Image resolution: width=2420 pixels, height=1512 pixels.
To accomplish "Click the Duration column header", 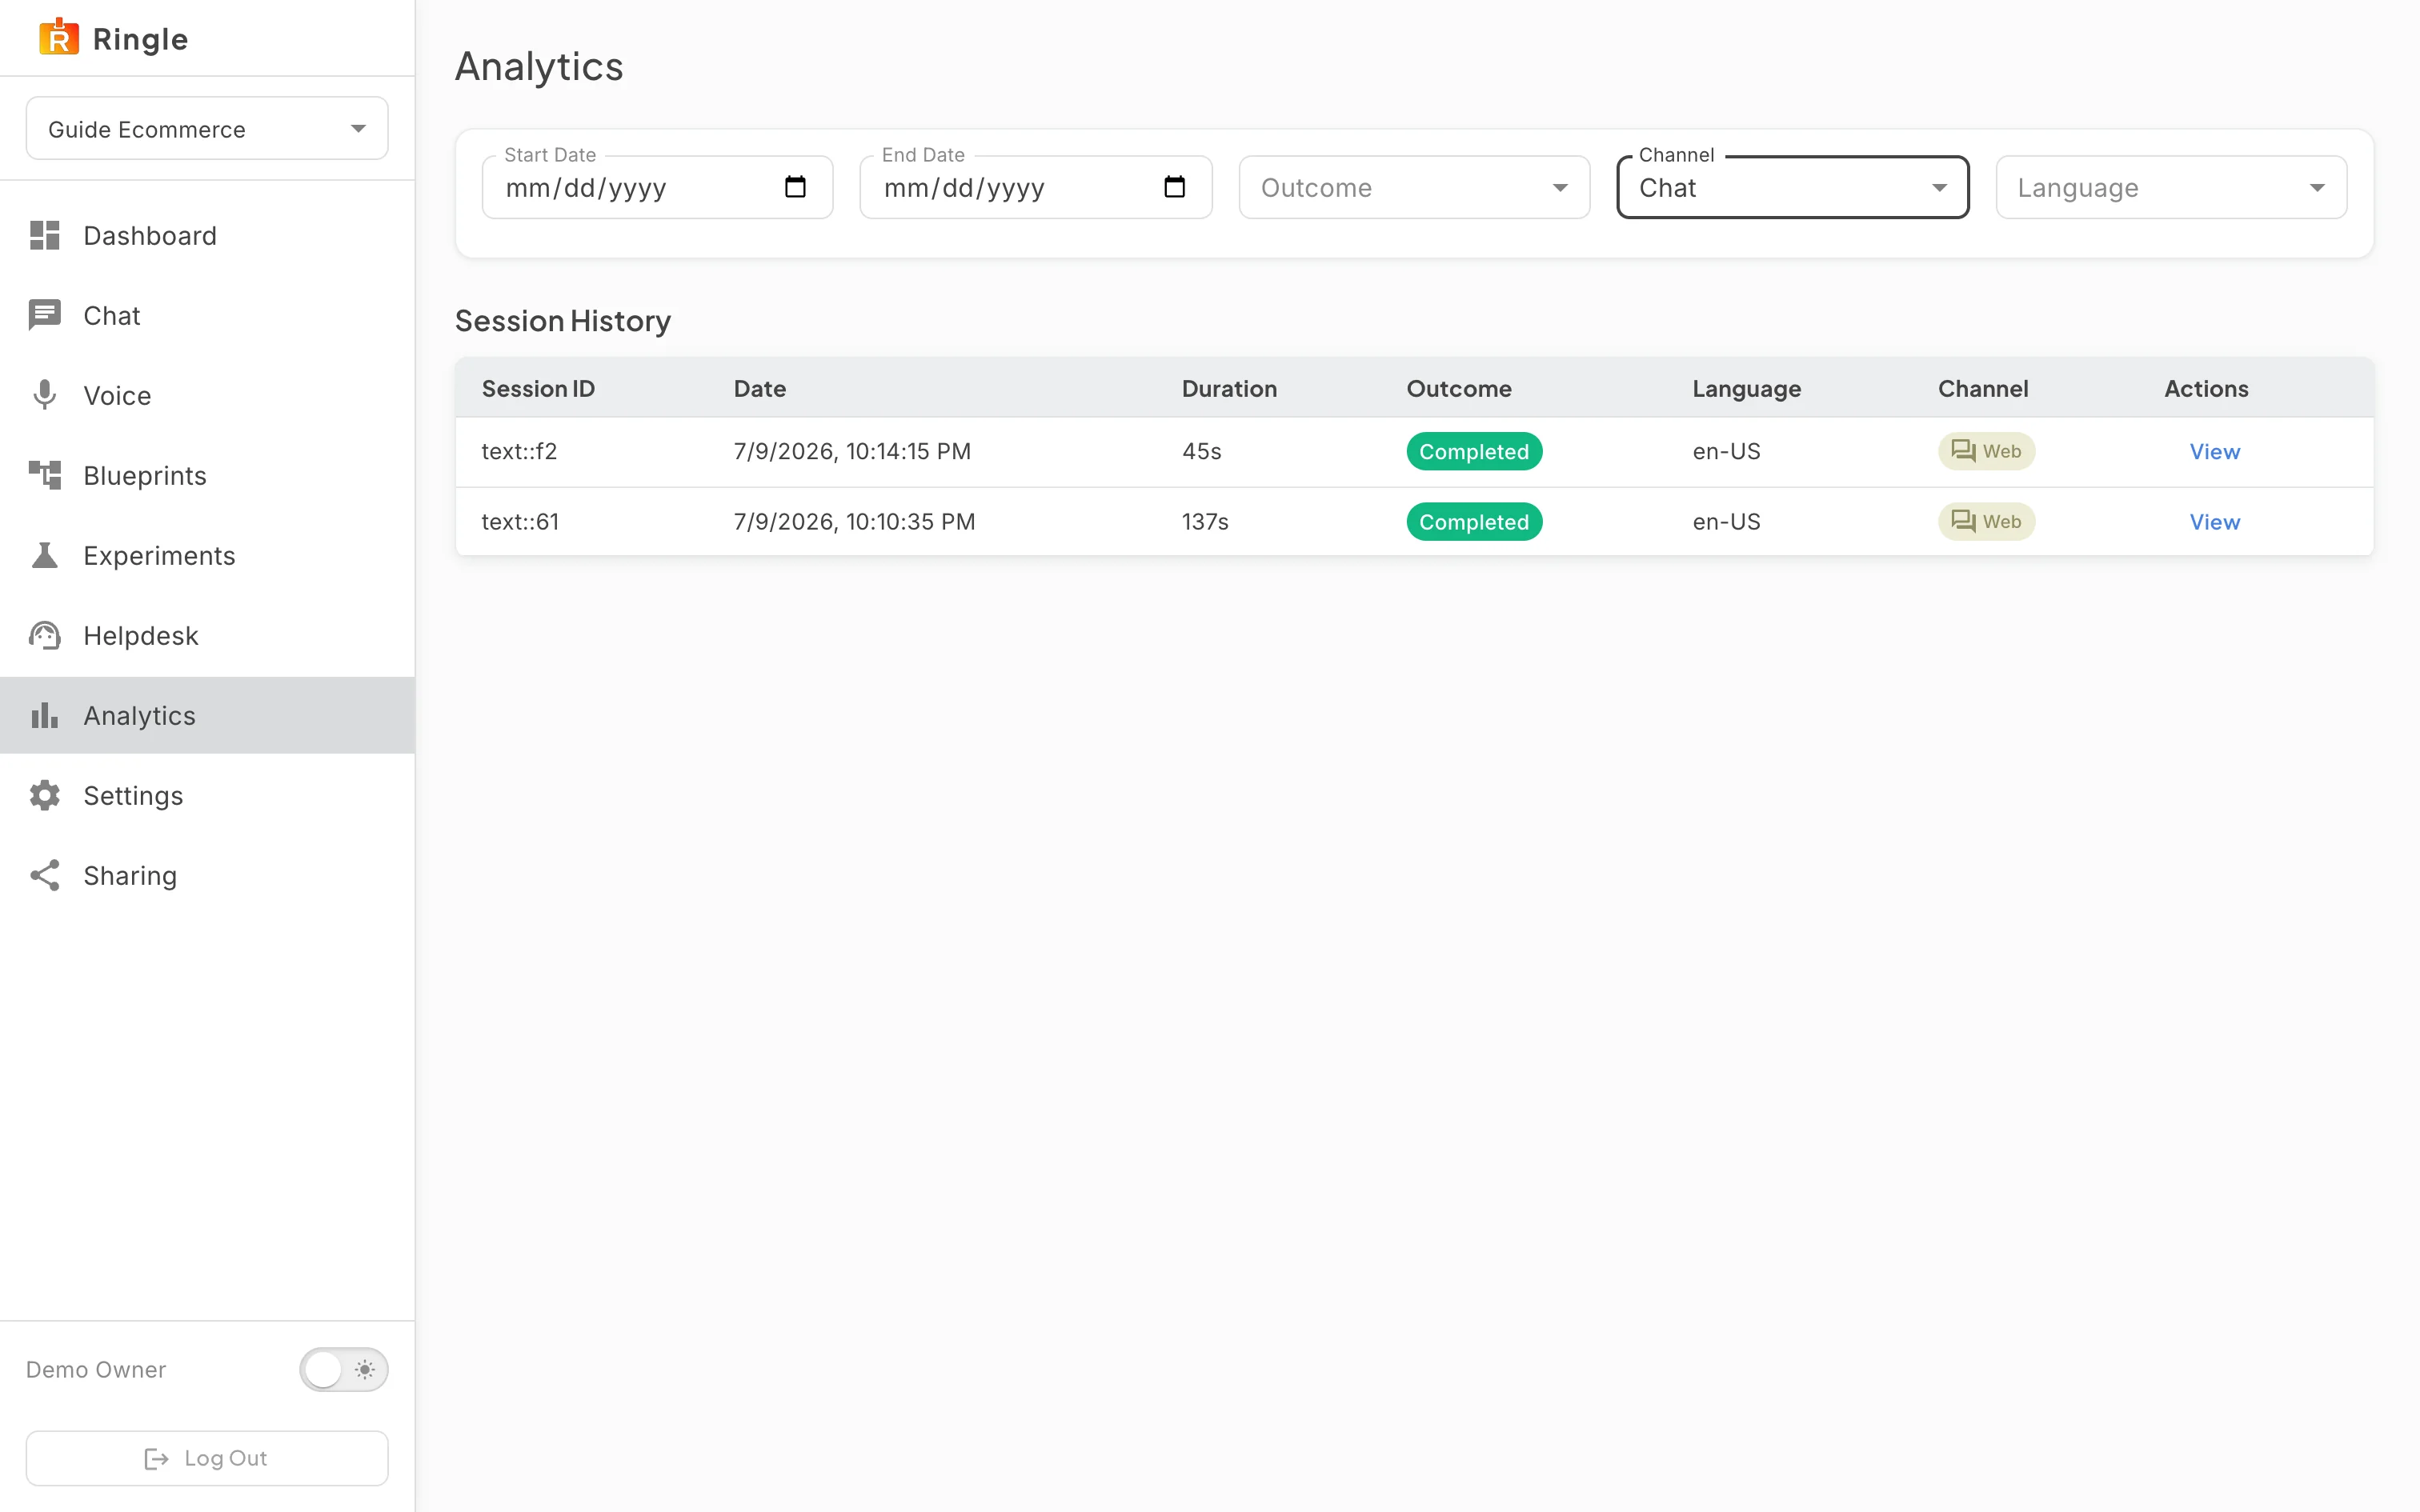I will (1229, 388).
